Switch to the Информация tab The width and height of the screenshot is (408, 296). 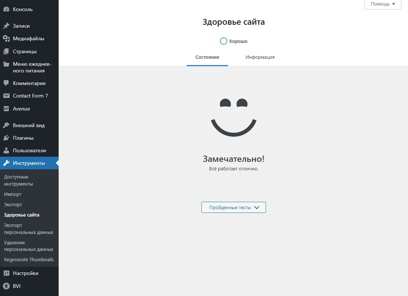pyautogui.click(x=260, y=57)
